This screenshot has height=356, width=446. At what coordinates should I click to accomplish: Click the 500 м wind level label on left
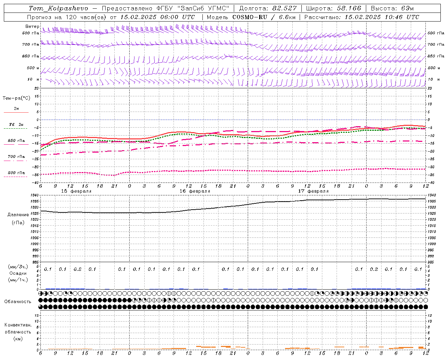coord(33,68)
